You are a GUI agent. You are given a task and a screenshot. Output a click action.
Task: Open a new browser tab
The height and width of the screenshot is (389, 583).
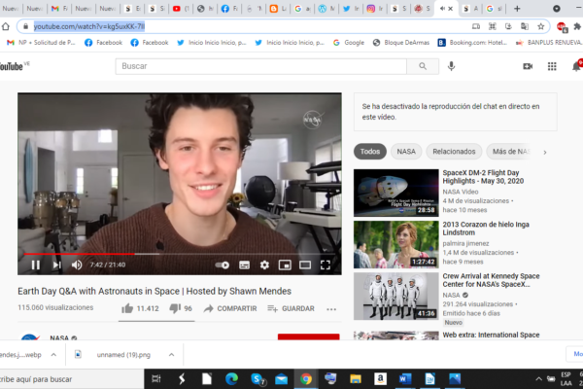pos(517,9)
